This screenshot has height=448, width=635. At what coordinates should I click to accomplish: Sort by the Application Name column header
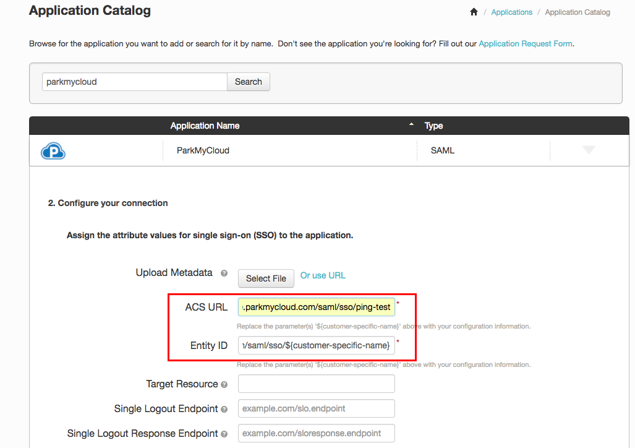point(205,126)
